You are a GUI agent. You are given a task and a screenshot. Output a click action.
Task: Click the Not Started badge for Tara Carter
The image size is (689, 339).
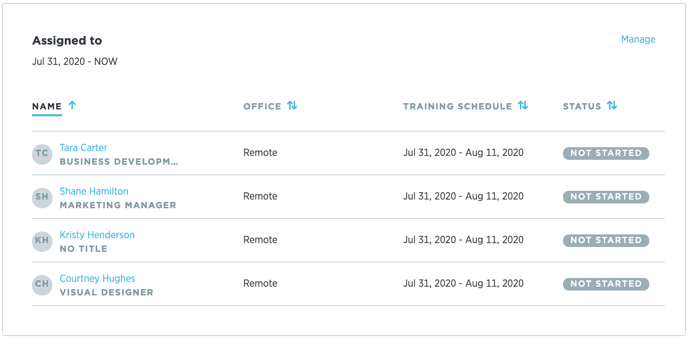606,153
